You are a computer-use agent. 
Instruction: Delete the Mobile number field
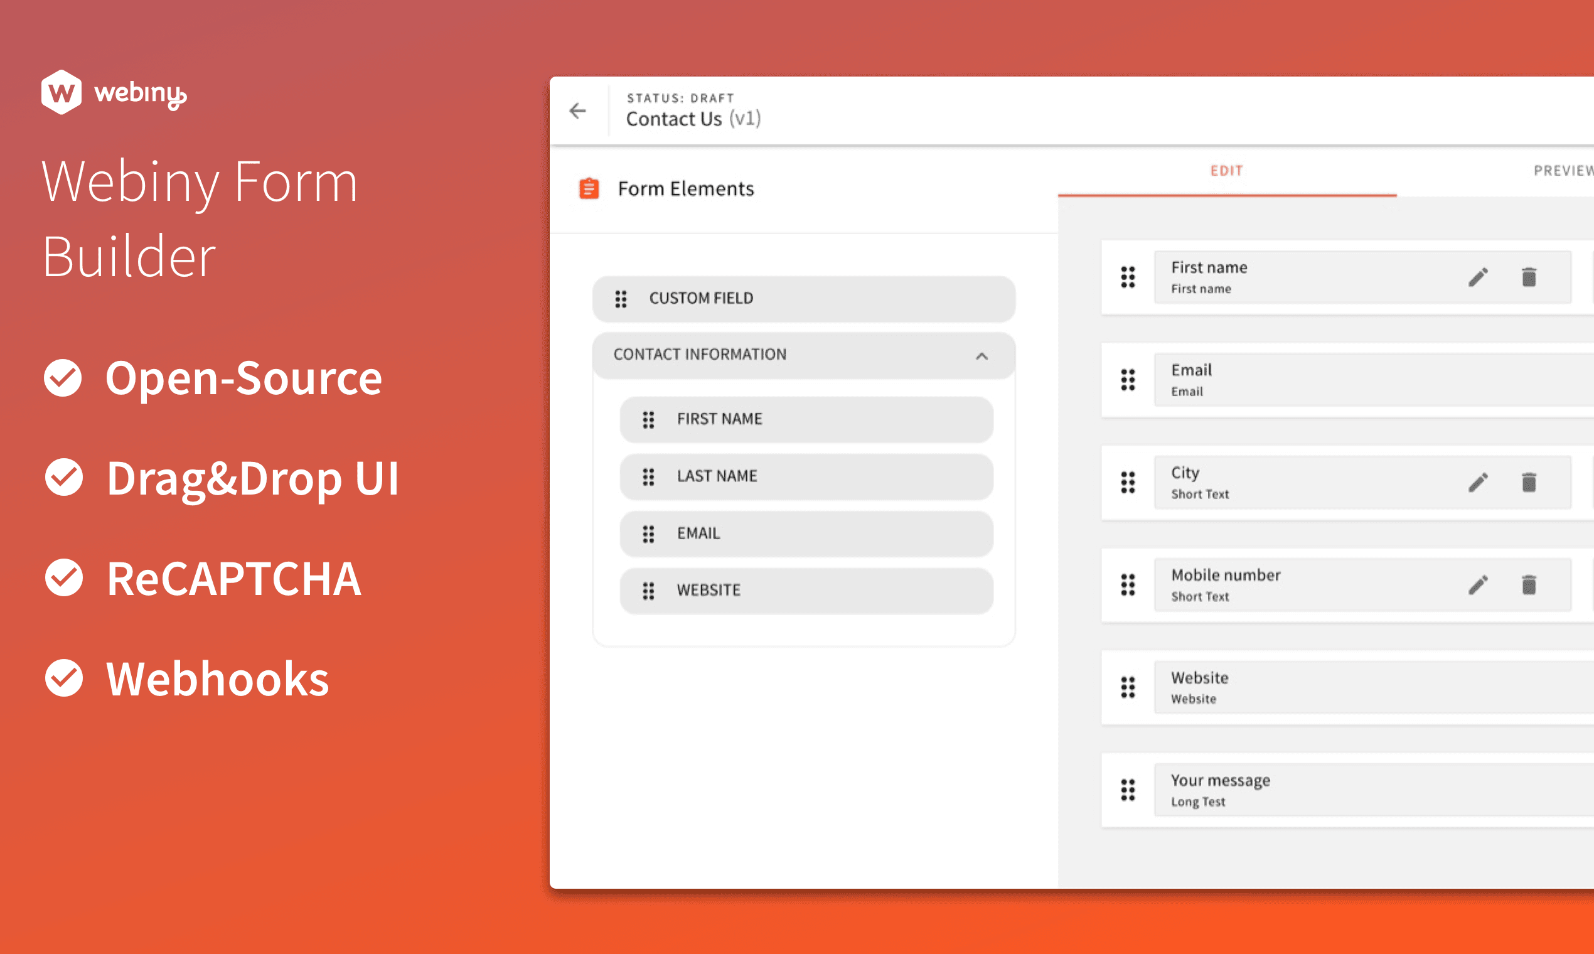1529,585
